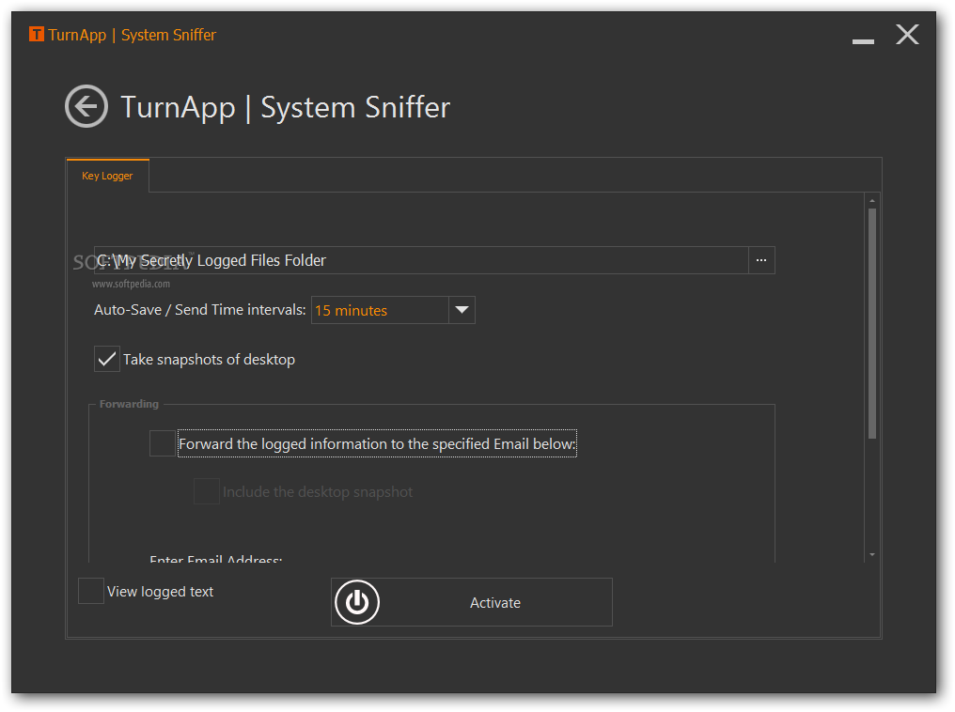Click the orange TurnApp logo icon
955x712 pixels.
pyautogui.click(x=37, y=34)
